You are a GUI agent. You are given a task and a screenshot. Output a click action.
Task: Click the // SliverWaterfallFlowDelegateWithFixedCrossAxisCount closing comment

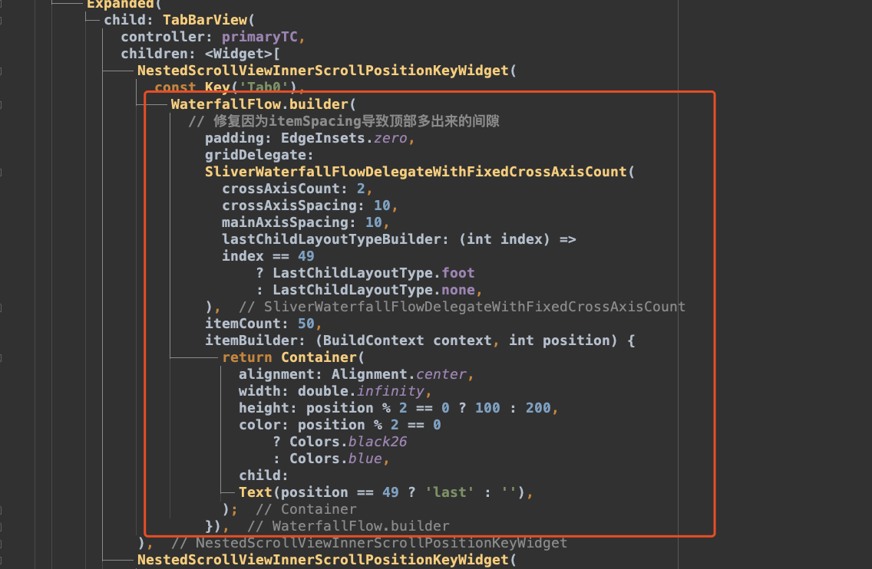click(461, 307)
